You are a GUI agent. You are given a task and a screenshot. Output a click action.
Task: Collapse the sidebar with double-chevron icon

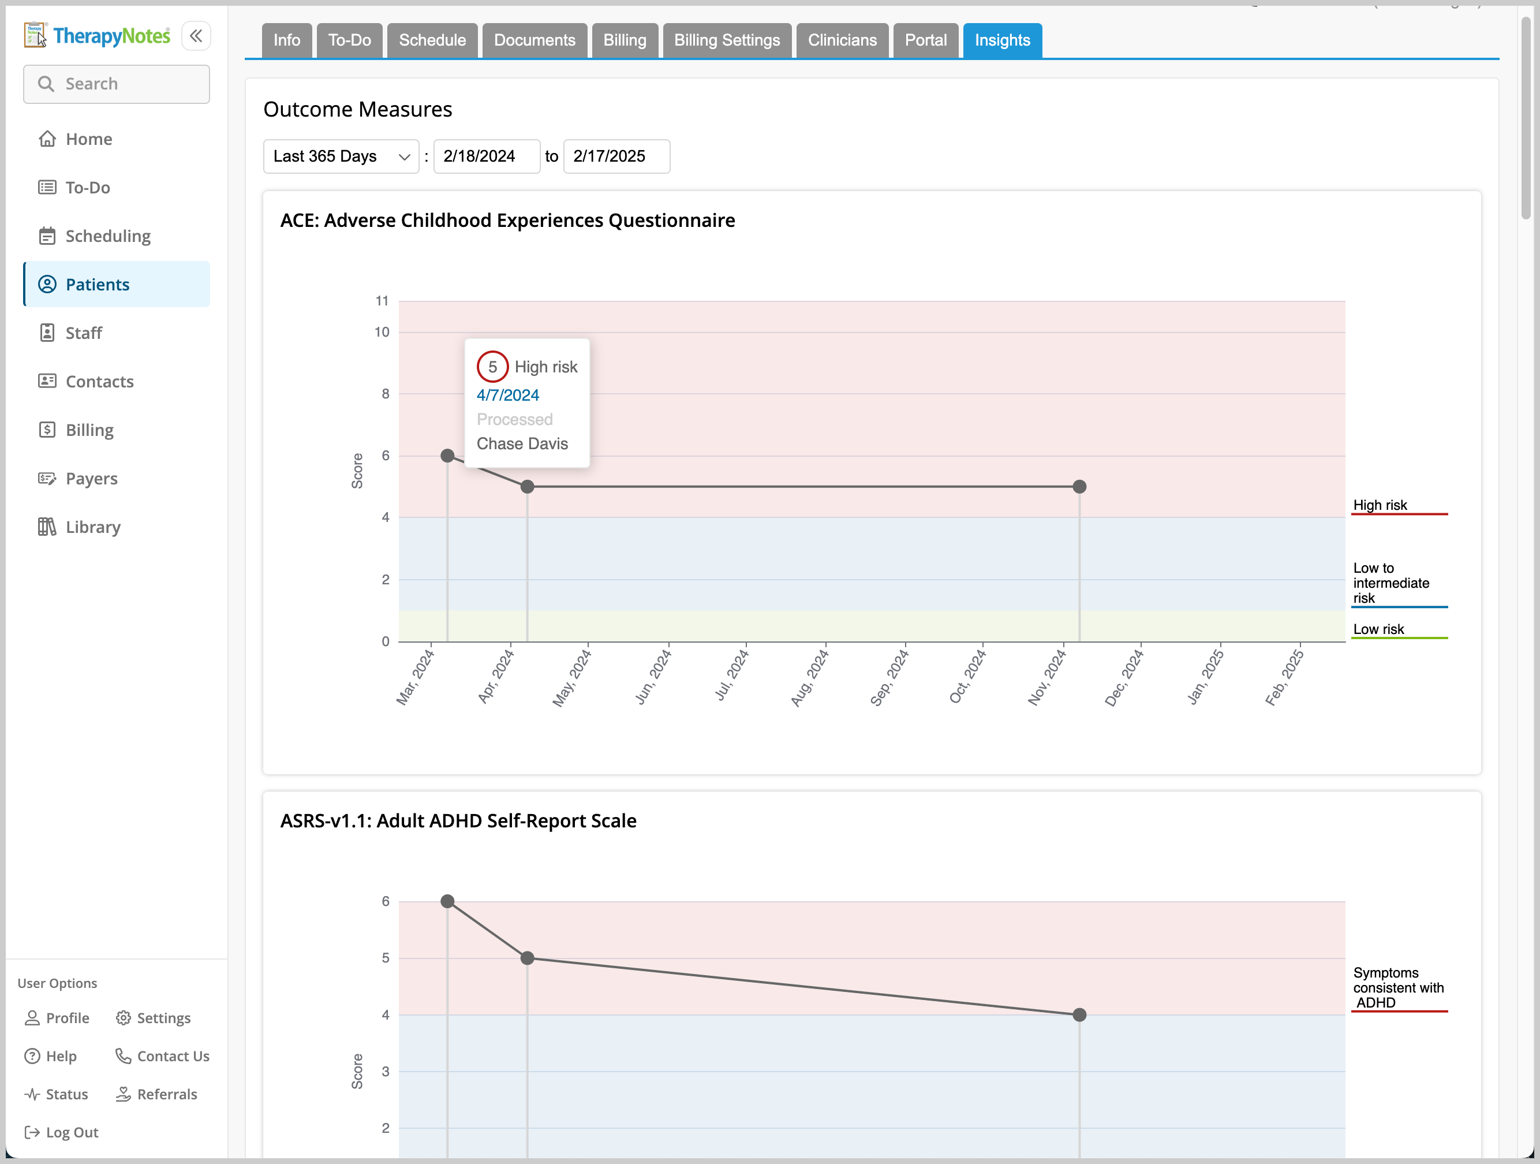[x=196, y=36]
